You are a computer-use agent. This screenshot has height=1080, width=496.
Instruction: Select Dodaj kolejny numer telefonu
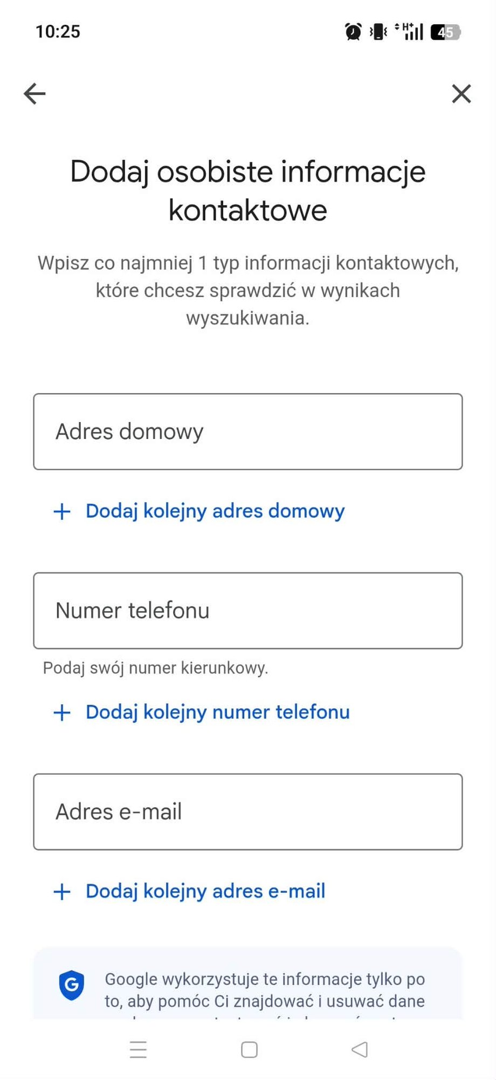(x=217, y=712)
